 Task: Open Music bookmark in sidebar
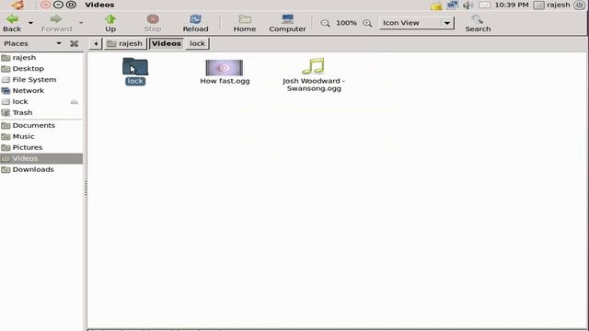click(41, 137)
